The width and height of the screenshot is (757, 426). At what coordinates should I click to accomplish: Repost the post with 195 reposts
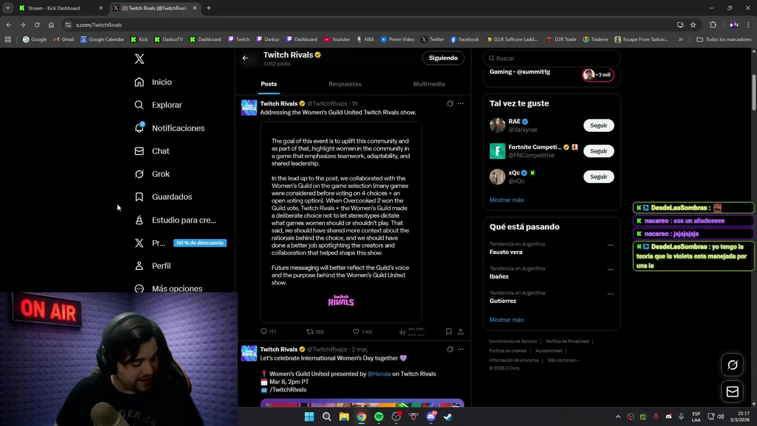coord(315,332)
